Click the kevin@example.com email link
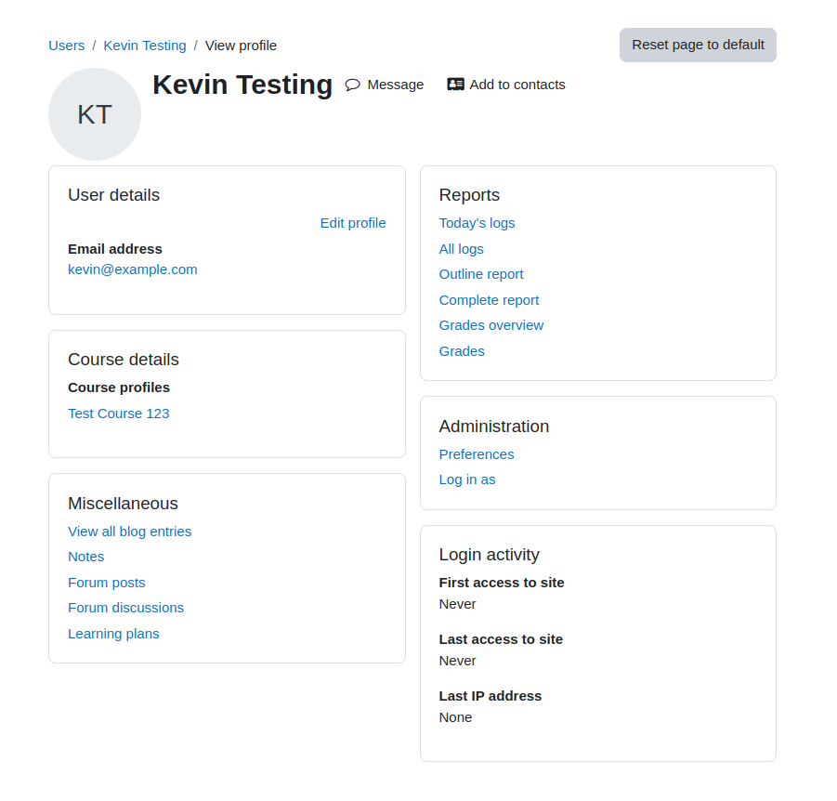The width and height of the screenshot is (837, 801). (133, 269)
